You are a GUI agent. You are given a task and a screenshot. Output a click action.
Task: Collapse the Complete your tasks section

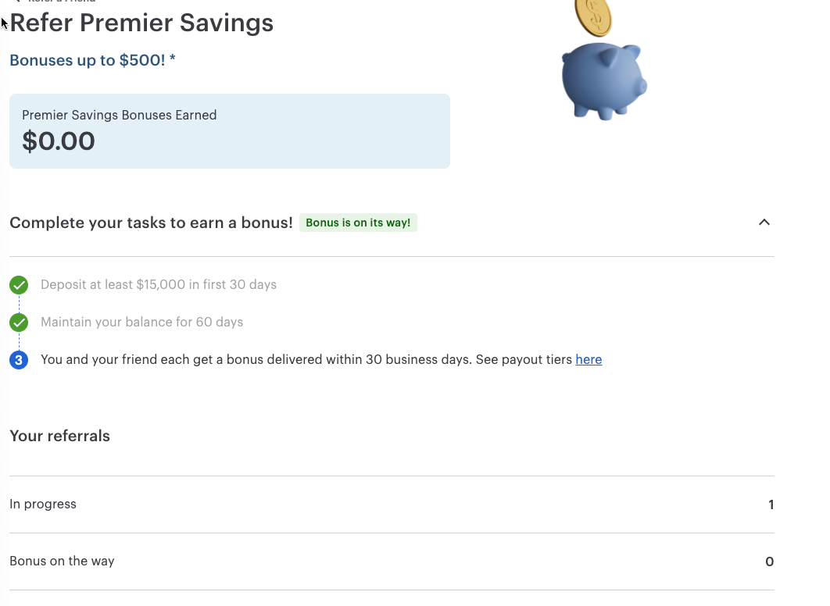[x=764, y=223]
